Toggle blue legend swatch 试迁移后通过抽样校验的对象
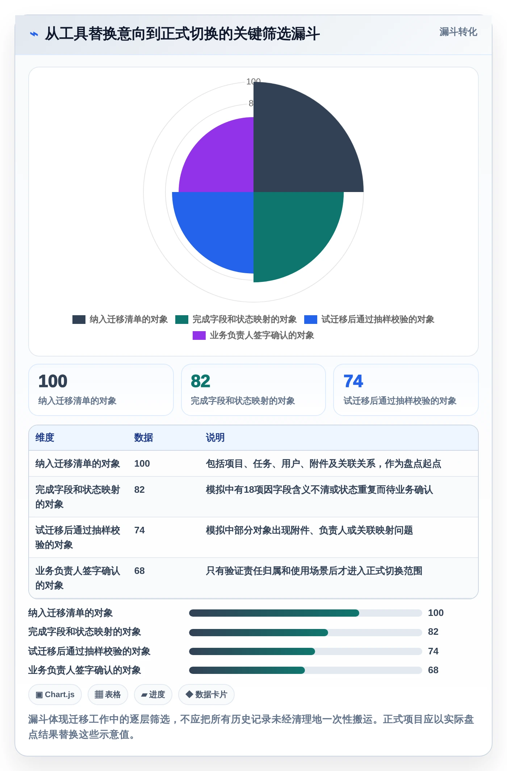Image resolution: width=507 pixels, height=771 pixels. [x=311, y=319]
